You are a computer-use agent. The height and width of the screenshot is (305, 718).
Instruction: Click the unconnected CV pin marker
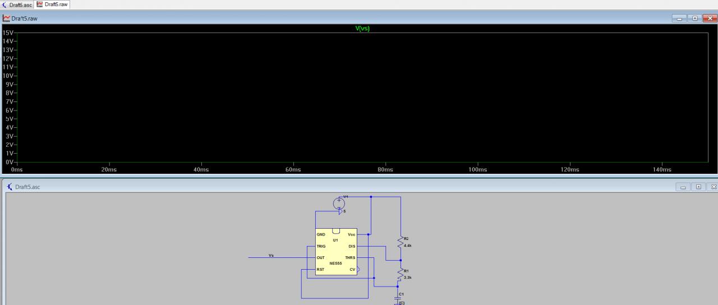(x=359, y=270)
